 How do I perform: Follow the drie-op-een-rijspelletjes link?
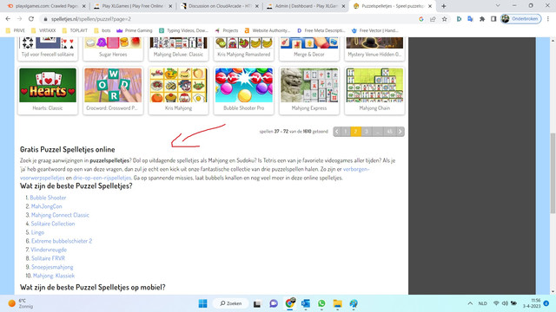[x=103, y=178]
